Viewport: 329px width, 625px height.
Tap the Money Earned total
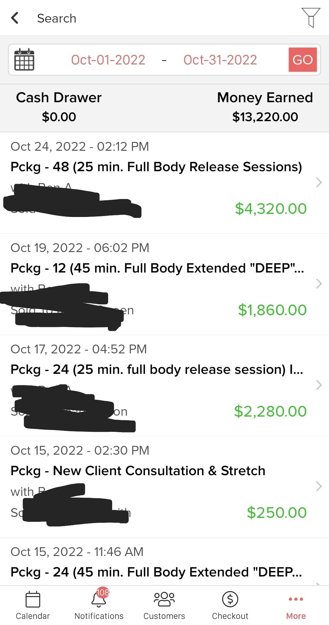tap(265, 117)
